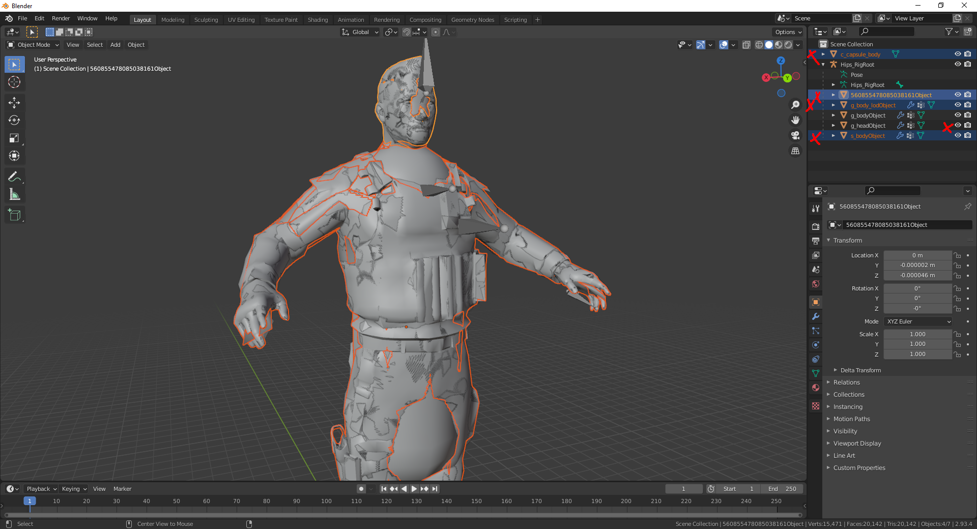The width and height of the screenshot is (977, 529).
Task: Toggle visibility of Hips_RigRoot armature
Action: 957,65
